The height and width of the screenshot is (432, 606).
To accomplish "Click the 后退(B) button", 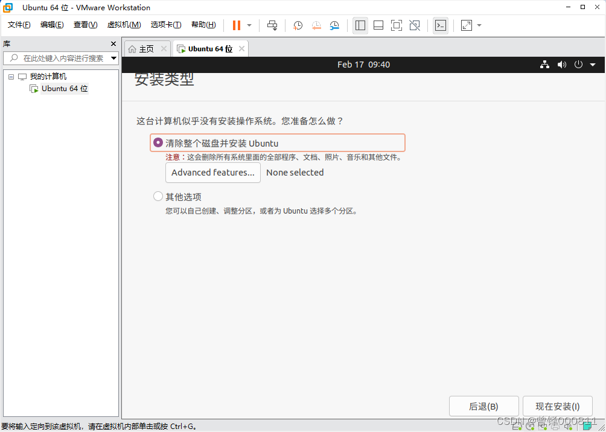I will point(483,407).
